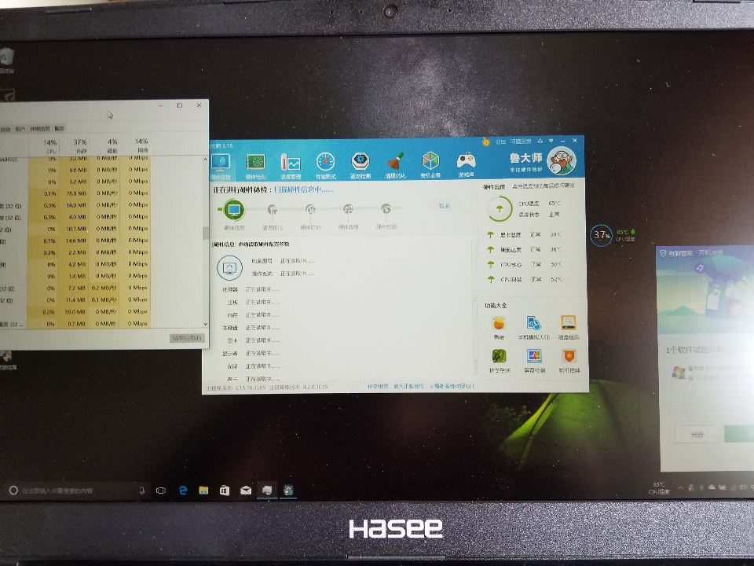The height and width of the screenshot is (566, 754).
Task: Click the volume speaker icon in system tray
Action: (x=742, y=487)
